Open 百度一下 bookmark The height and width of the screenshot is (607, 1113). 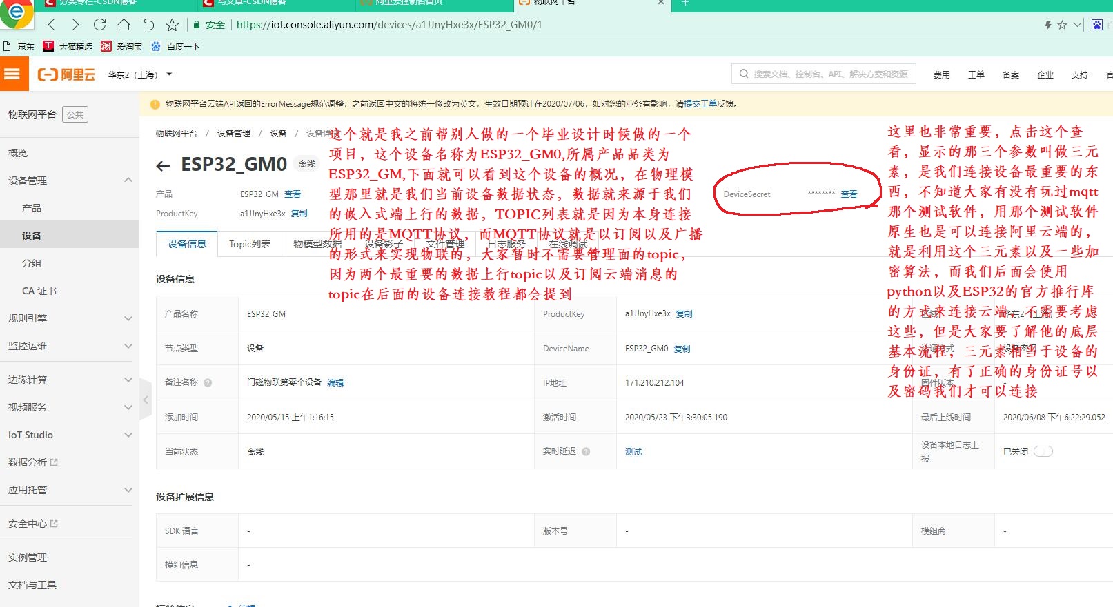(175, 46)
